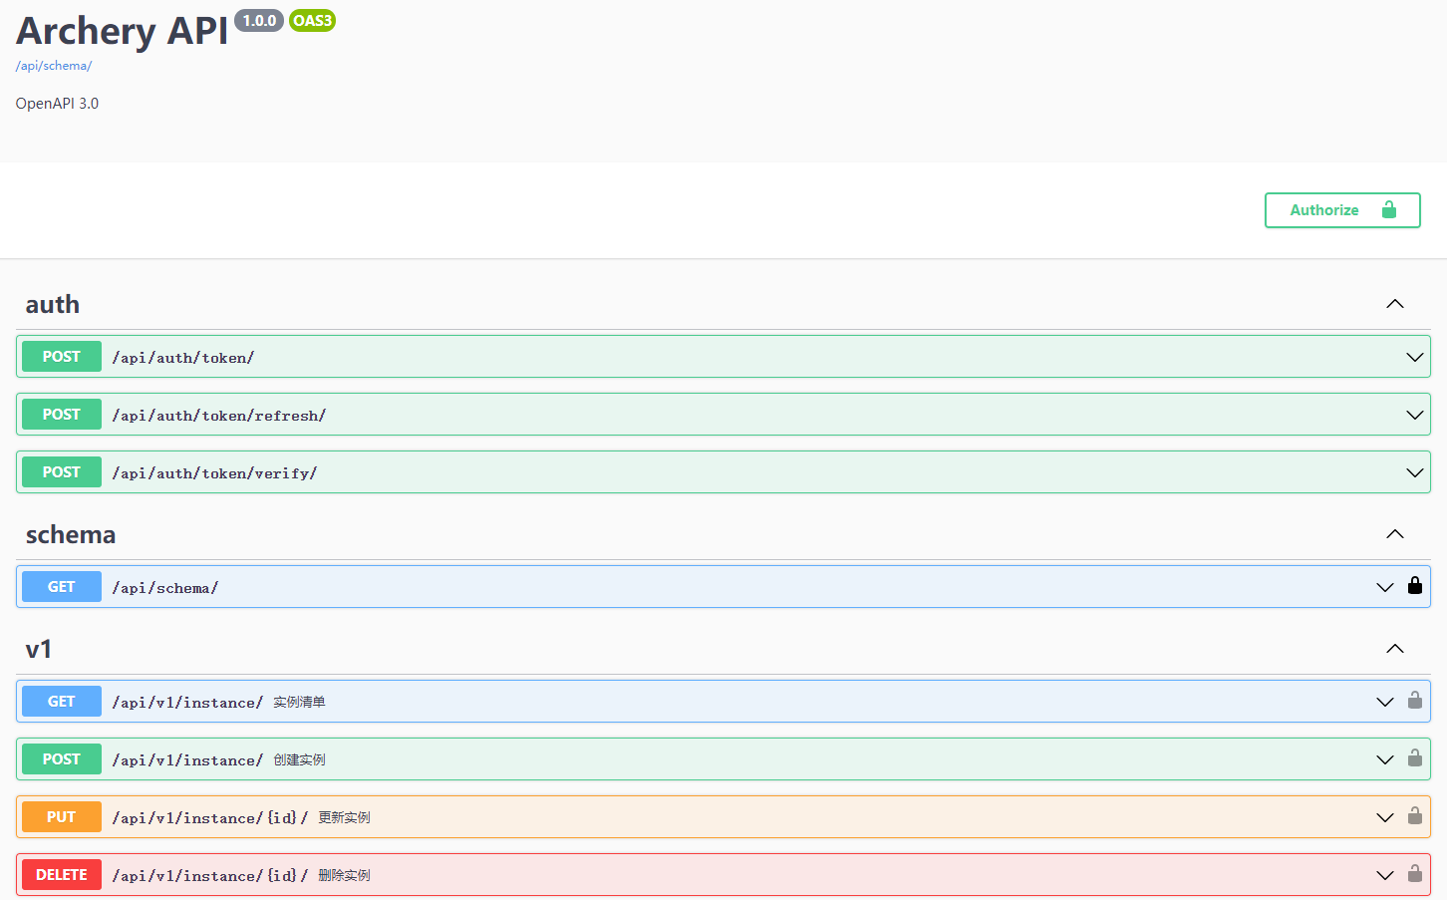Click the padlock on the PUT instance row
The height and width of the screenshot is (900, 1447).
point(1414,816)
